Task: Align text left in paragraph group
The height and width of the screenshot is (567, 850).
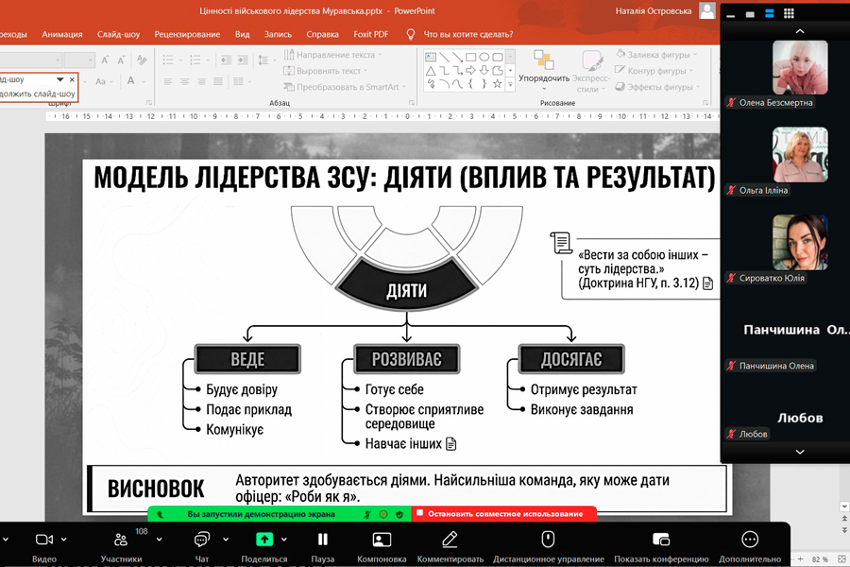Action: (x=168, y=81)
